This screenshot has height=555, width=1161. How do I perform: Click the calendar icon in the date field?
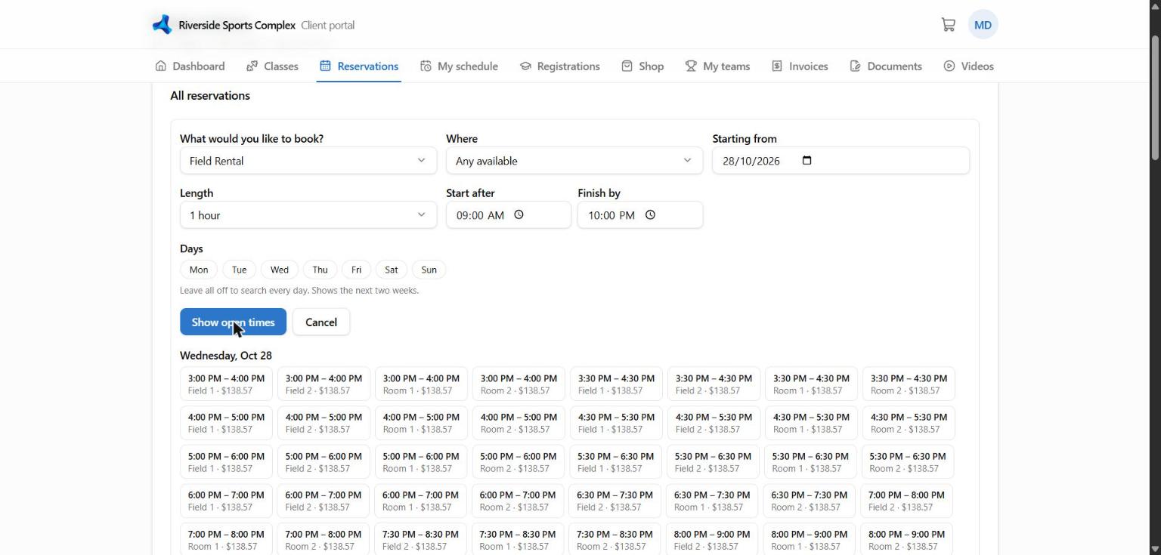807,160
